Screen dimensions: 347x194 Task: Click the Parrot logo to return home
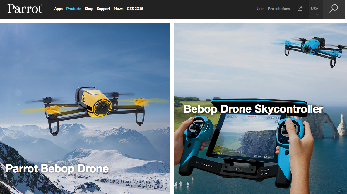pyautogui.click(x=25, y=9)
